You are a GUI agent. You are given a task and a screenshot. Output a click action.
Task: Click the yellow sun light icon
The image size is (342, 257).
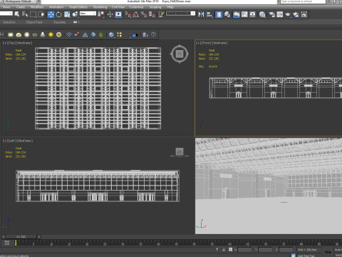click(51, 35)
